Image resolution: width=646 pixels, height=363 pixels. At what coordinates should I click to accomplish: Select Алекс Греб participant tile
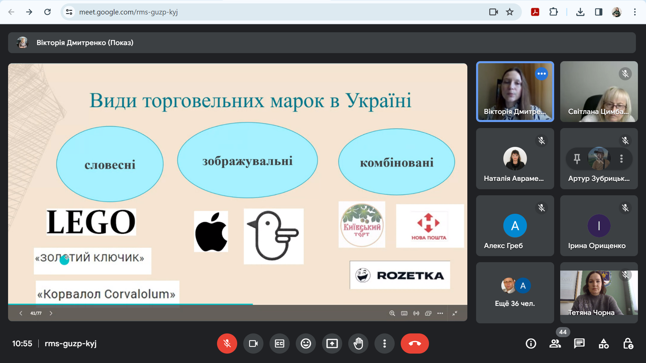click(515, 226)
